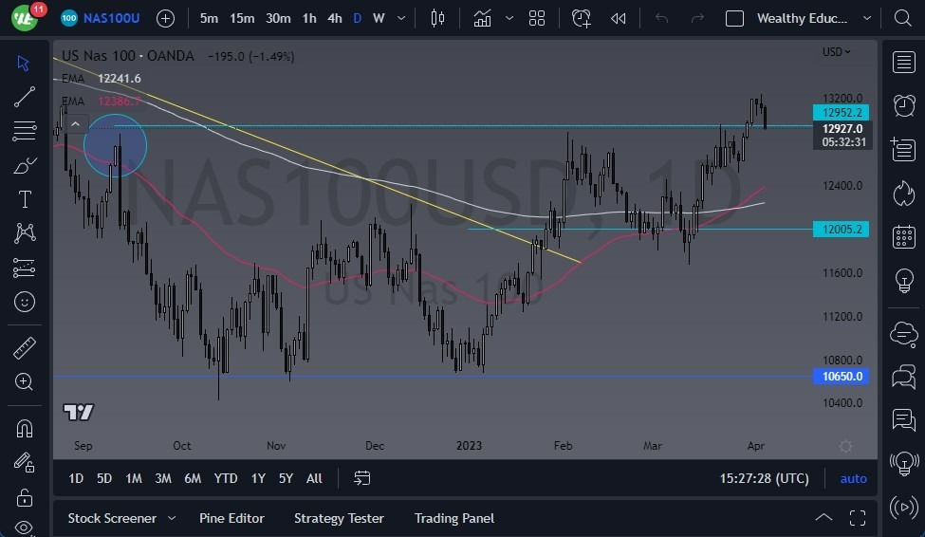Add symbol to compare with plus icon
The width and height of the screenshot is (925, 537).
pyautogui.click(x=165, y=18)
